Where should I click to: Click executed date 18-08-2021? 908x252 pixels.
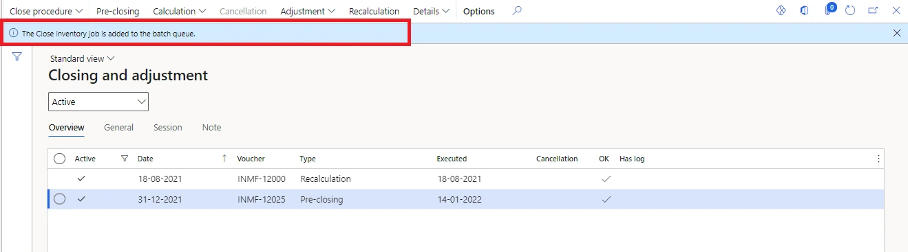[x=459, y=179]
